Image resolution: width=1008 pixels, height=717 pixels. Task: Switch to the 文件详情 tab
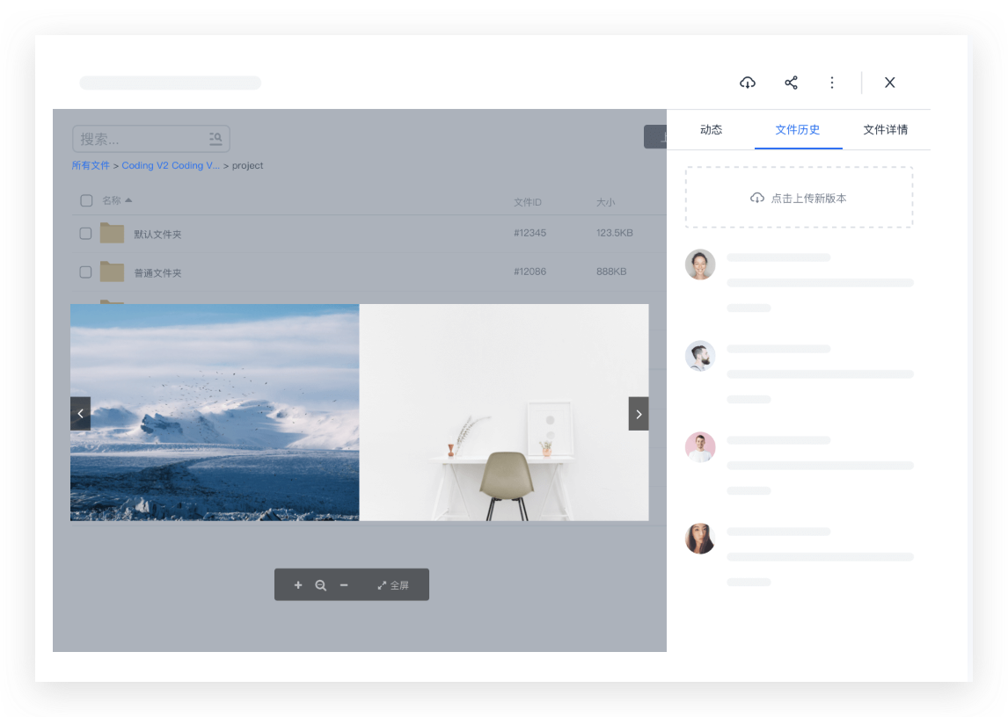pyautogui.click(x=885, y=130)
